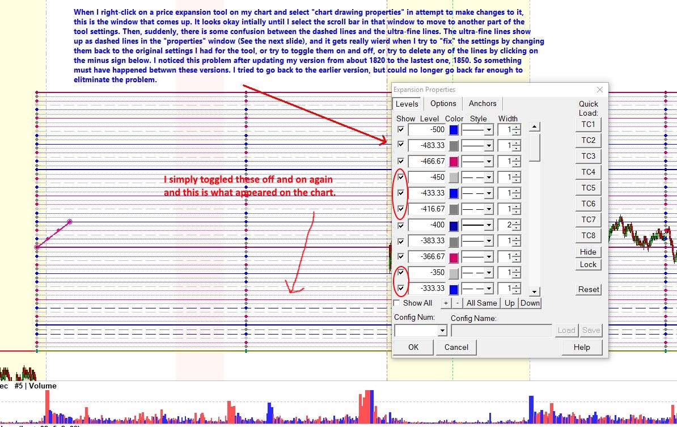
Task: Toggle Show checkbox for level -450
Action: coord(401,176)
